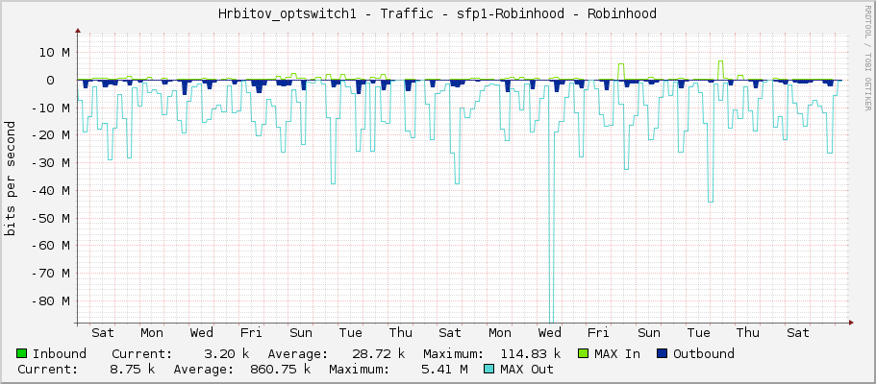The height and width of the screenshot is (384, 876).
Task: Click the inbound current value 3.20 k
Action: 226,353
